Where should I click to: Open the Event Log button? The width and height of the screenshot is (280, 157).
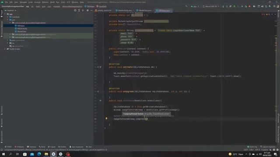(252, 147)
